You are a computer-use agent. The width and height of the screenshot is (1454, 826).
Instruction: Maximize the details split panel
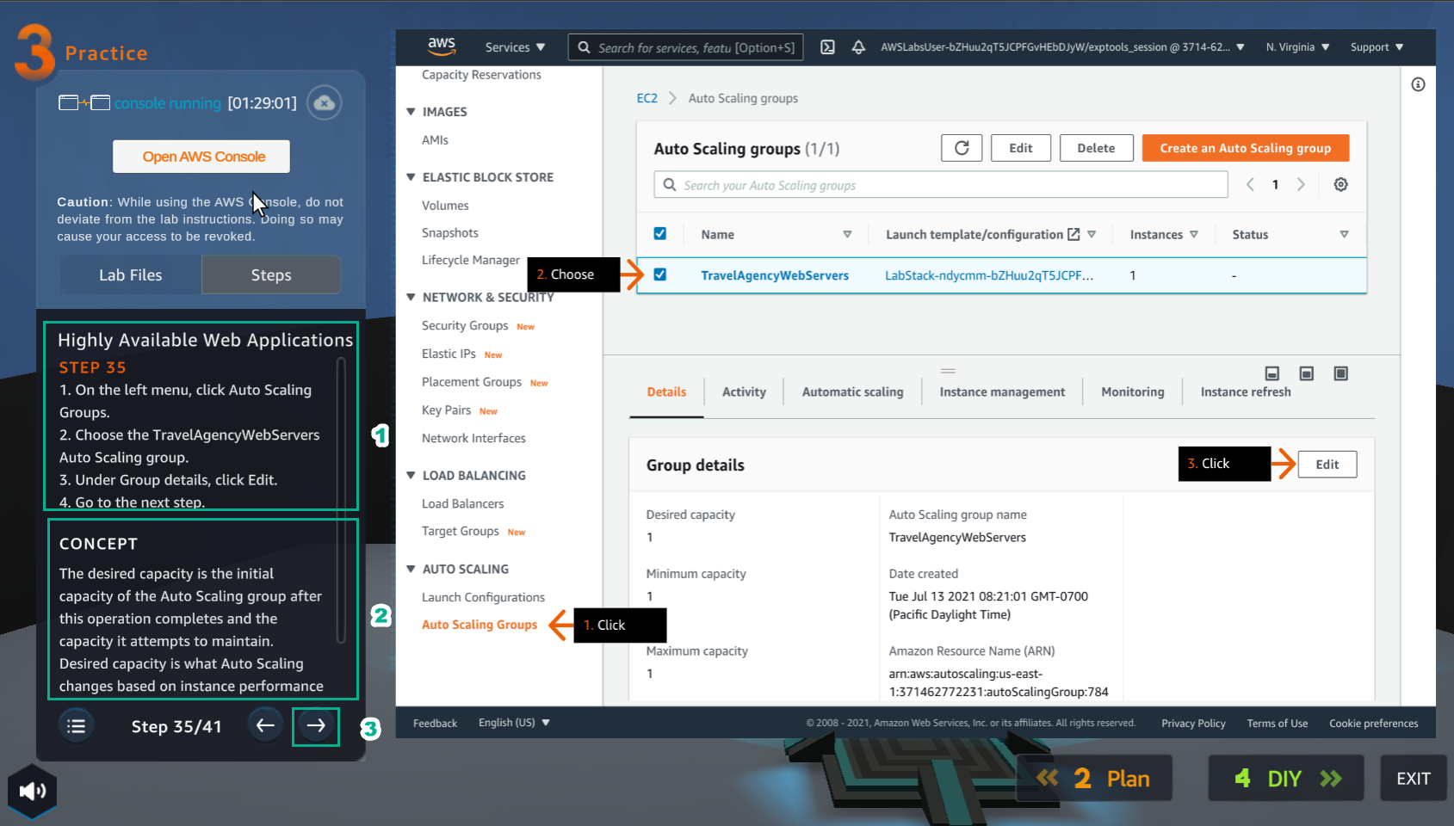(1340, 373)
